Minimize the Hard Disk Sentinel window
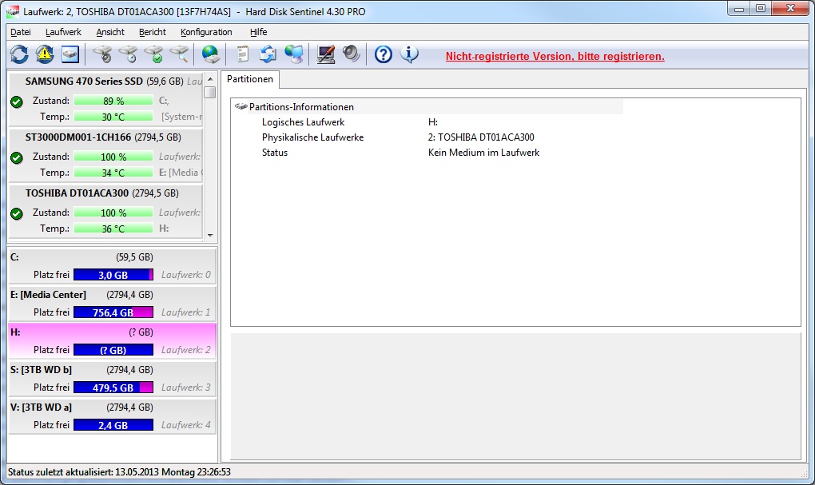The width and height of the screenshot is (815, 485). coord(738,9)
